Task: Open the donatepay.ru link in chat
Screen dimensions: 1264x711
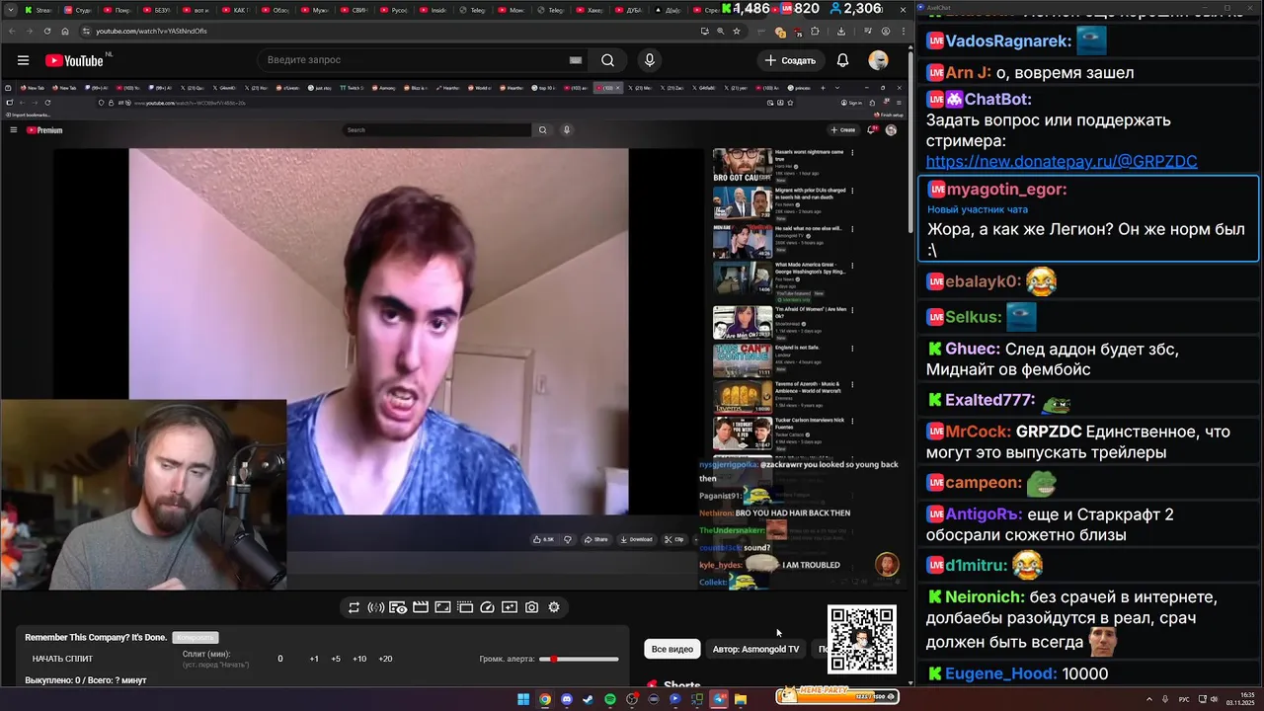Action: click(1062, 161)
